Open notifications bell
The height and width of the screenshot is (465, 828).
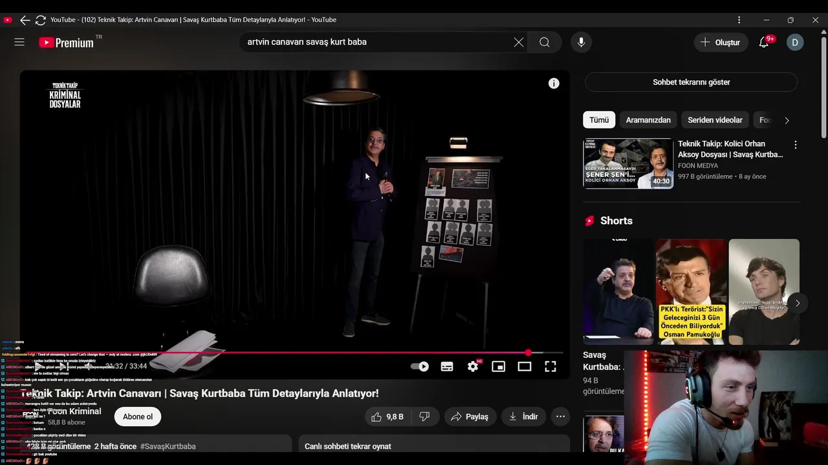pyautogui.click(x=764, y=42)
